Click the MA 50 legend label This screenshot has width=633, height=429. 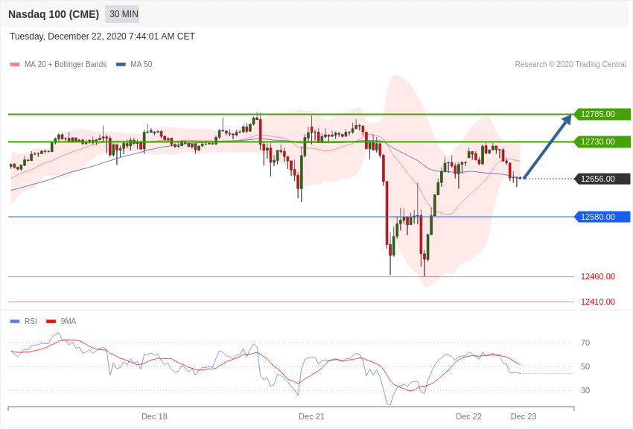141,64
